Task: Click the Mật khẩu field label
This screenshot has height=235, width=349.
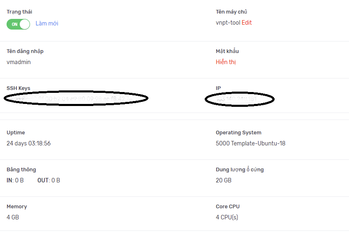Action: coord(227,51)
